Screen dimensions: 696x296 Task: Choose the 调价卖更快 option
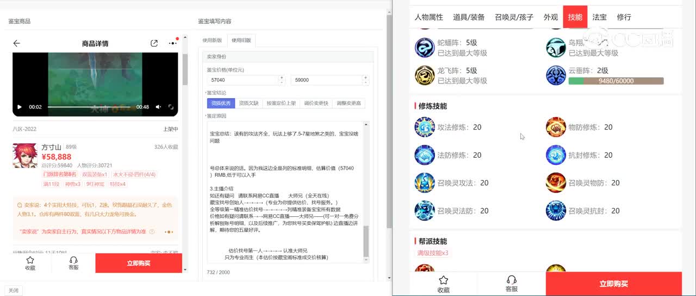click(316, 103)
